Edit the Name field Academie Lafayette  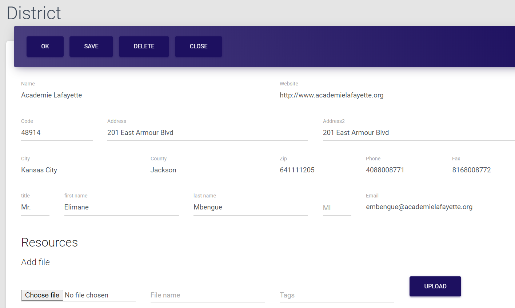point(143,95)
